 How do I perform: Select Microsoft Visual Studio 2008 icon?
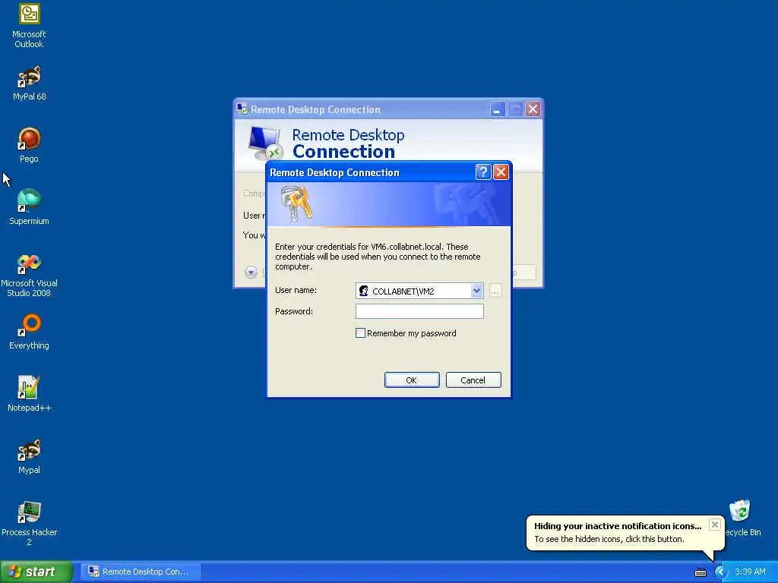[29, 276]
